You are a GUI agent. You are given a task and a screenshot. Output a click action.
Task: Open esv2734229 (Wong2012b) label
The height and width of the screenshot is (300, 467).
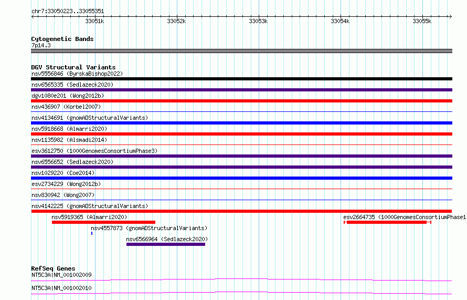[x=66, y=184]
